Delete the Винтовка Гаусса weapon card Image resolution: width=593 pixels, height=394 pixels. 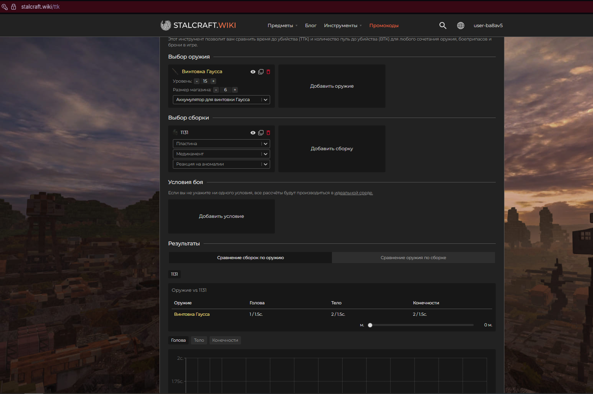click(x=269, y=72)
